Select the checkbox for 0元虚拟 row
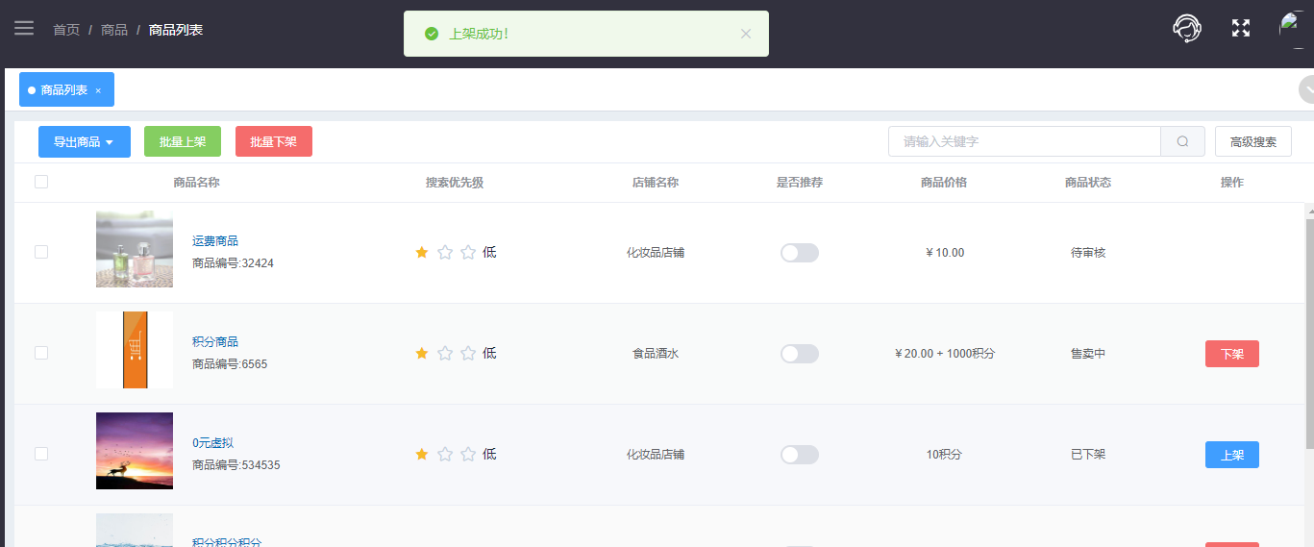The width and height of the screenshot is (1314, 547). [41, 454]
